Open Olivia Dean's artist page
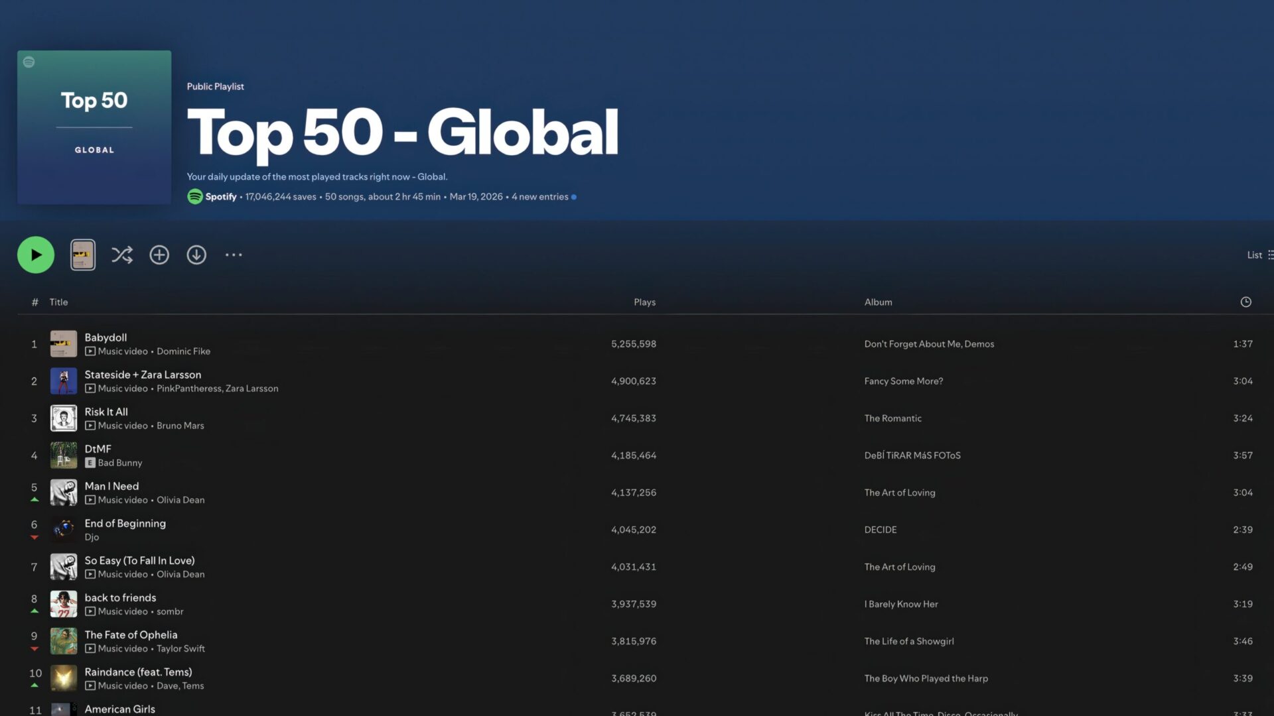Viewport: 1274px width, 716px height. [x=180, y=500]
